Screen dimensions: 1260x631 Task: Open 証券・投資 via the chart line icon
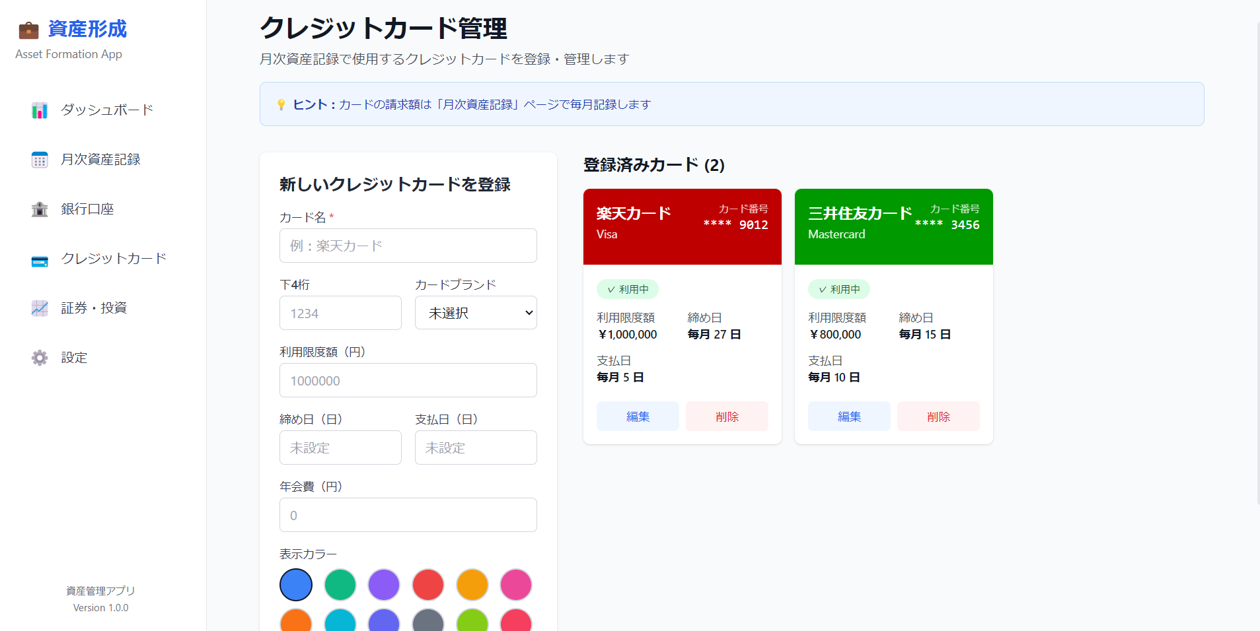point(40,308)
